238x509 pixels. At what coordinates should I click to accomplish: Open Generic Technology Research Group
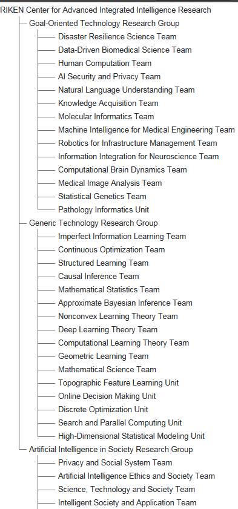click(93, 223)
